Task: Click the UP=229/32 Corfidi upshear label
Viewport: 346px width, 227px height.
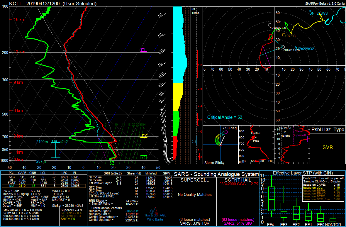Action: click(305, 49)
